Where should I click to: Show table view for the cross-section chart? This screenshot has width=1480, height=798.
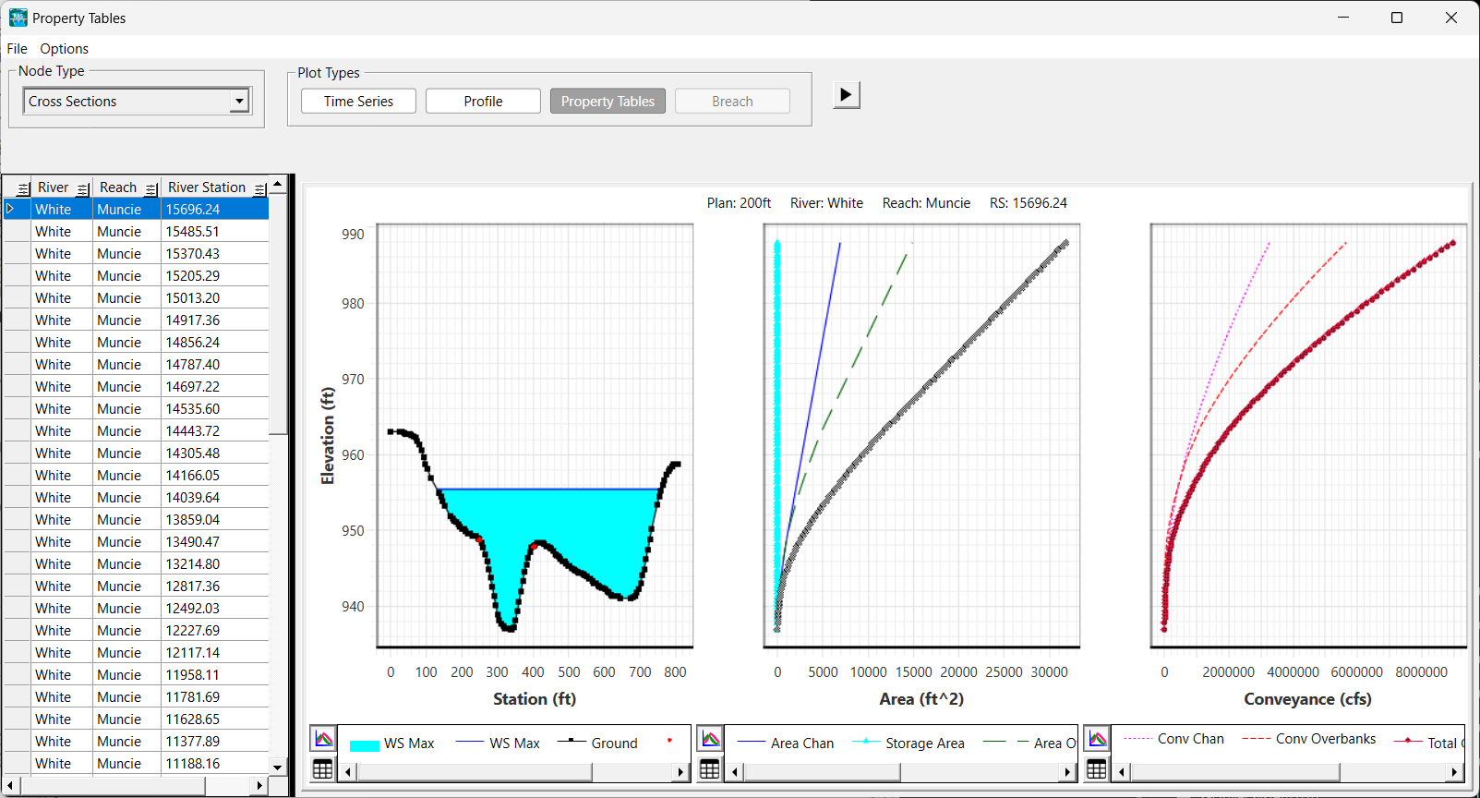tap(323, 769)
